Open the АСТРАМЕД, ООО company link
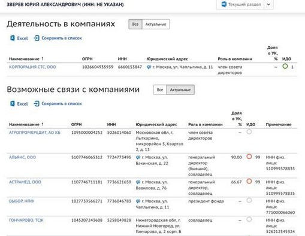 25,182
